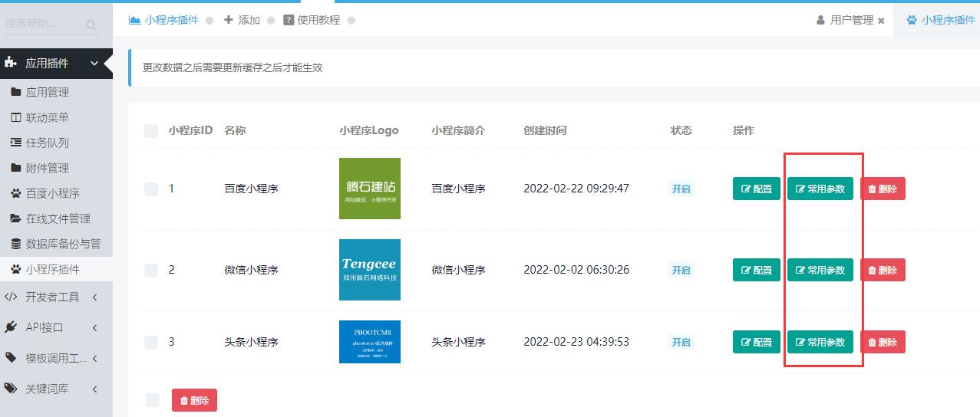Switch to the 用户管理 tab
Viewport: 980px width, 417px height.
tap(845, 20)
